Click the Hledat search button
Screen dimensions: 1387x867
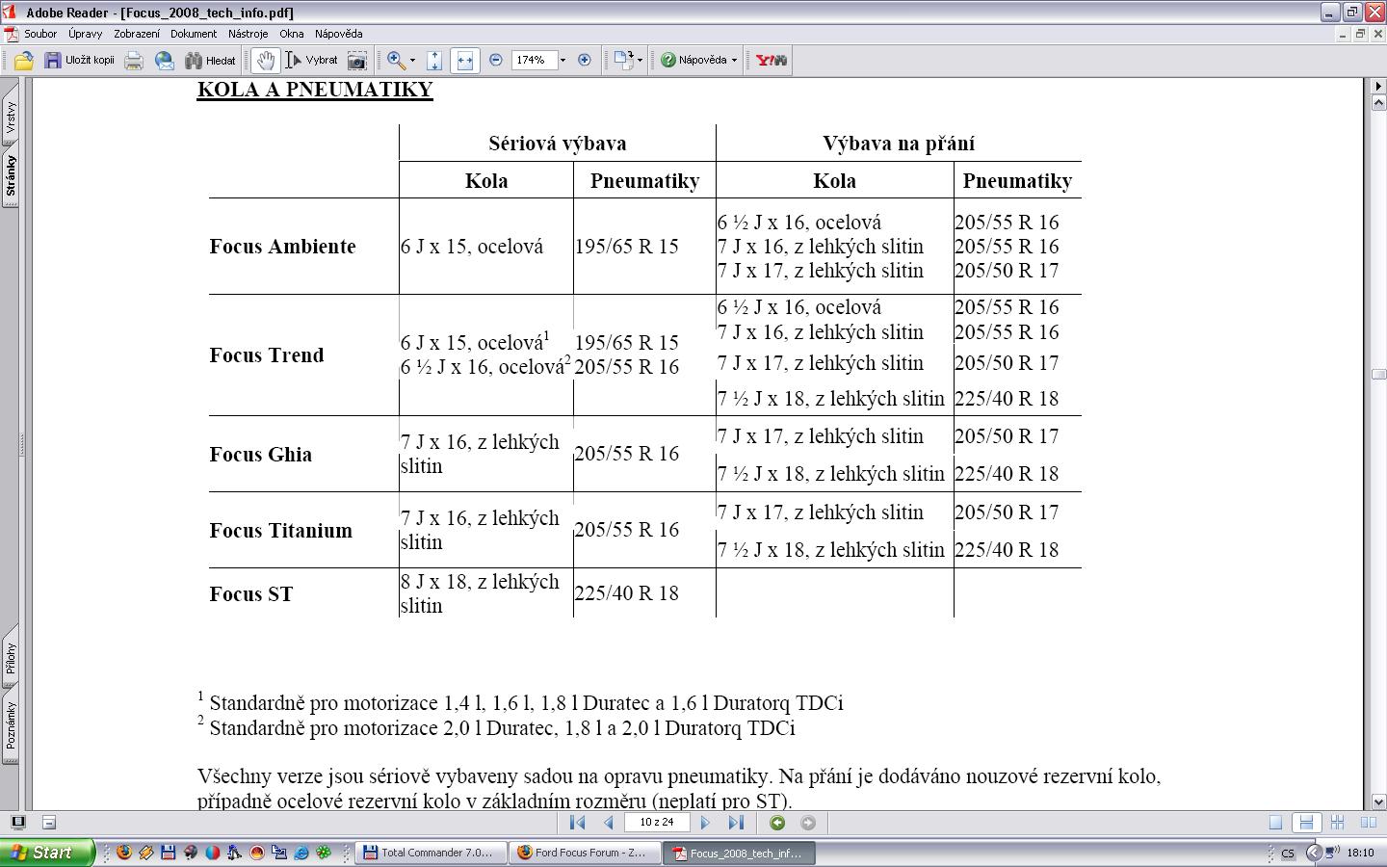pyautogui.click(x=211, y=61)
